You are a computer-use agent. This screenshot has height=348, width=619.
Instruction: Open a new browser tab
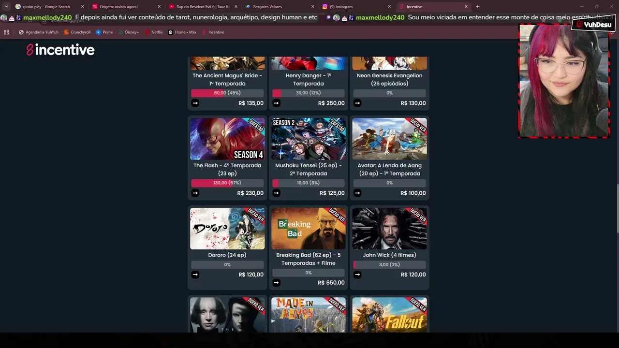477,7
